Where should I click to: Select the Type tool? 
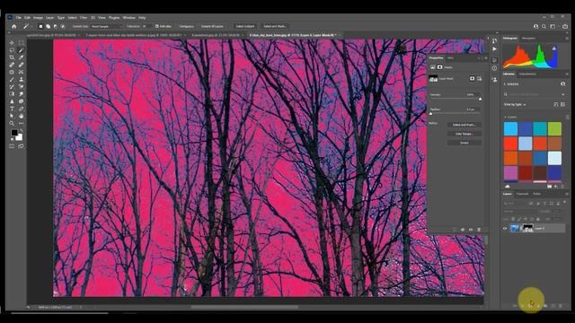tap(12, 109)
